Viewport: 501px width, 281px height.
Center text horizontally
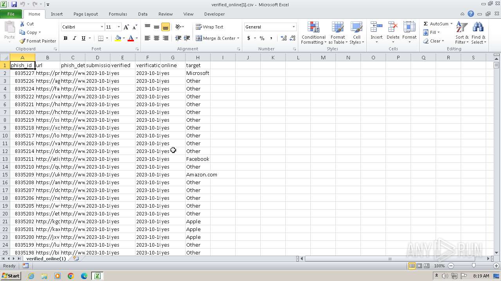click(x=157, y=38)
